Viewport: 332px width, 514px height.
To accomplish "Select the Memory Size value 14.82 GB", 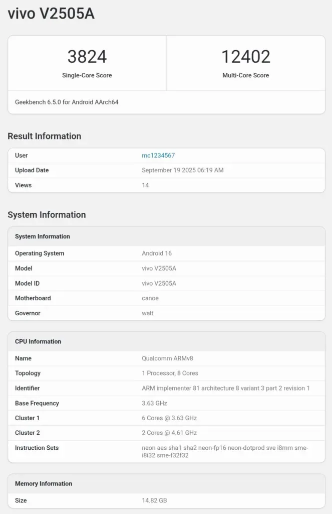I will click(154, 500).
